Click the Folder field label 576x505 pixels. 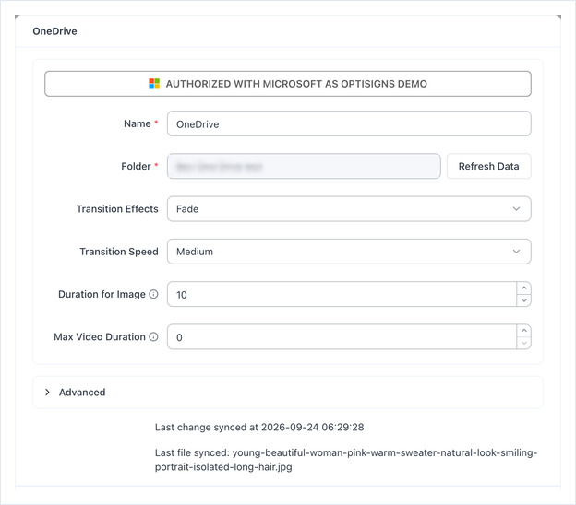[136, 166]
